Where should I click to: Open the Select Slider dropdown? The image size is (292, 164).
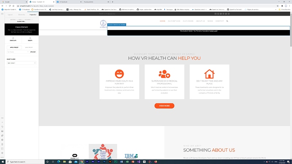[x=22, y=63]
